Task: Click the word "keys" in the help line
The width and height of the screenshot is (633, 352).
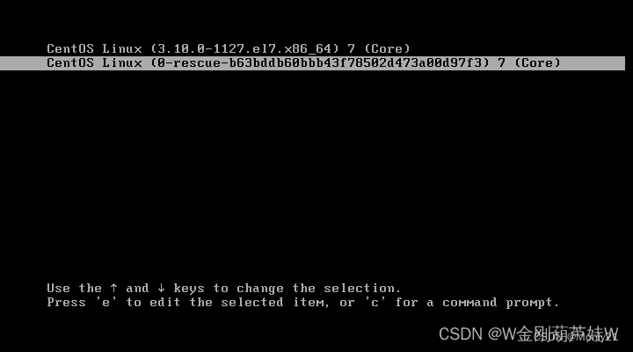Action: (189, 289)
